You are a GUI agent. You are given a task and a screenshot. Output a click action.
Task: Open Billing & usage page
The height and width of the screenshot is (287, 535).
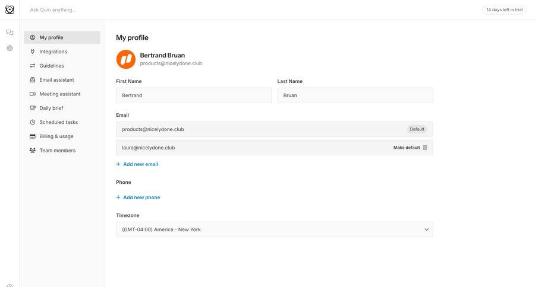[56, 136]
